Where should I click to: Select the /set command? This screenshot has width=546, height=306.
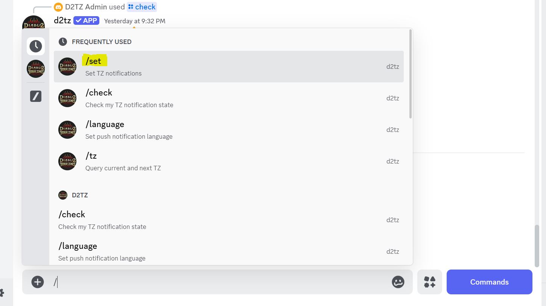pyautogui.click(x=228, y=67)
